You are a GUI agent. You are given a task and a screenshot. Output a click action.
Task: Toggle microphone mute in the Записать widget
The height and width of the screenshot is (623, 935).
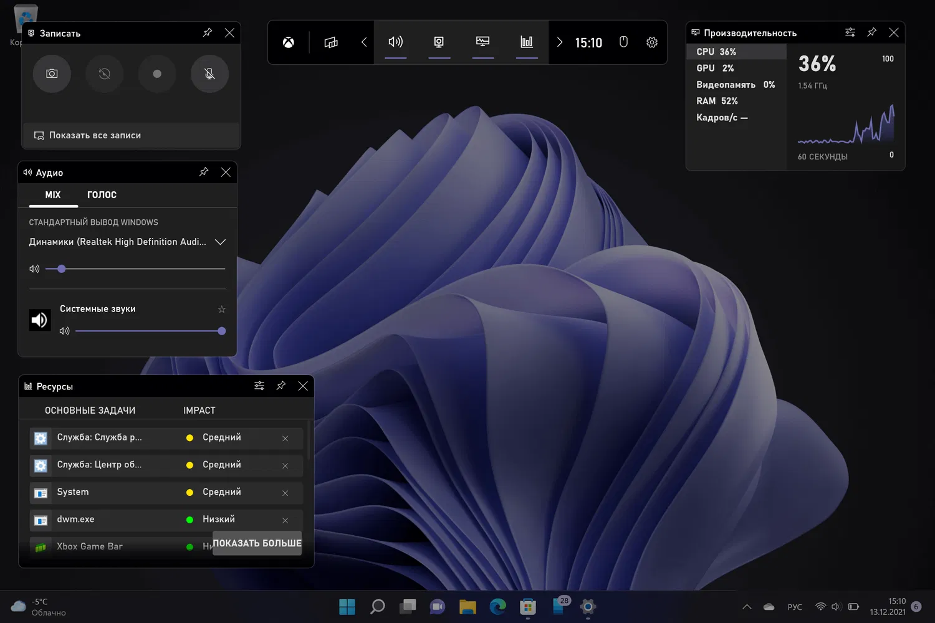(x=209, y=74)
